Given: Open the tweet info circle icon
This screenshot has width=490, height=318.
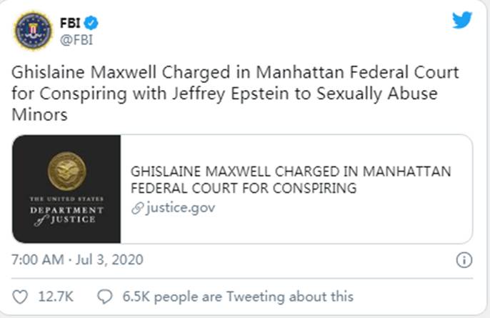Looking at the screenshot, I should (464, 259).
